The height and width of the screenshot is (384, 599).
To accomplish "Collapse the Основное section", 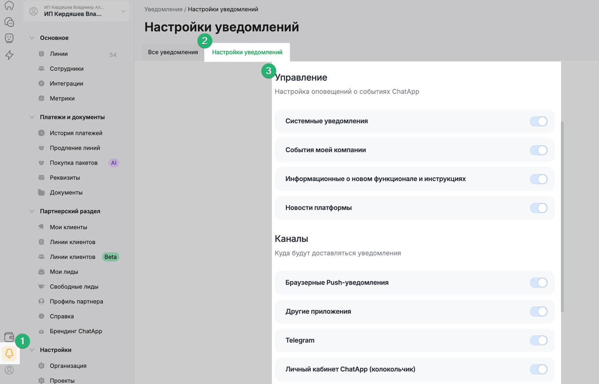I will [x=32, y=38].
